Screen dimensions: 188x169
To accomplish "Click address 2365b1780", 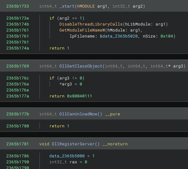I will point(17,126).
